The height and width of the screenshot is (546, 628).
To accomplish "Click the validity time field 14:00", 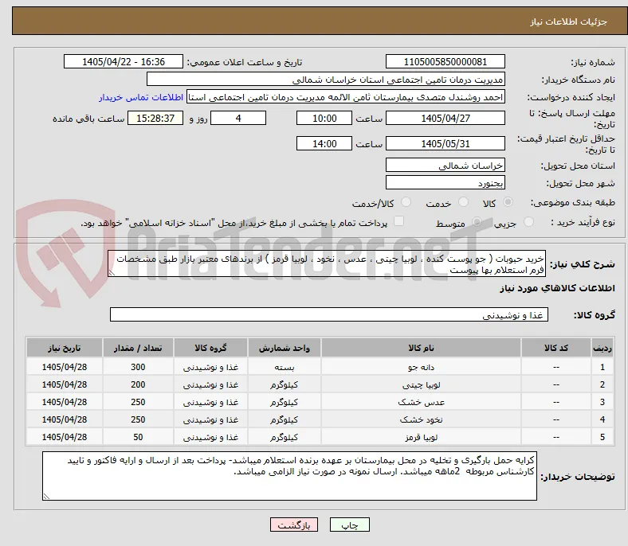I will coord(324,143).
